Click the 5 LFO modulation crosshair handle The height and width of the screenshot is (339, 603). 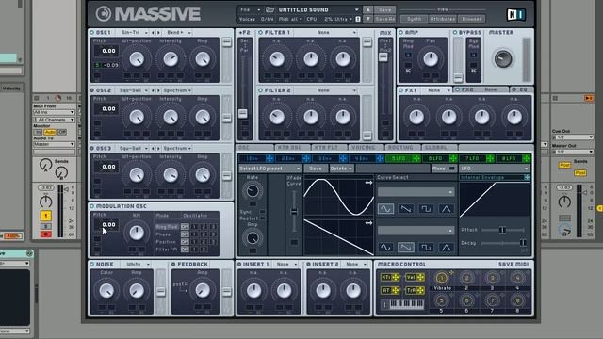(416, 158)
